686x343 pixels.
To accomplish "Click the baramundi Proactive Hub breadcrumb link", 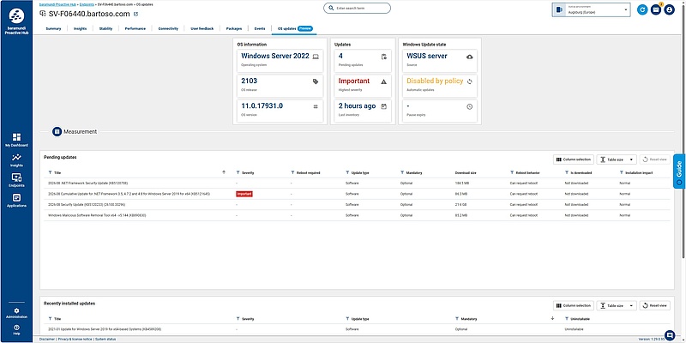I will (x=58, y=4).
